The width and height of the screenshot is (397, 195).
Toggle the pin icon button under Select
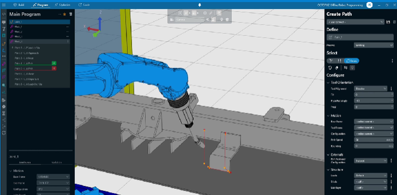click(352, 68)
